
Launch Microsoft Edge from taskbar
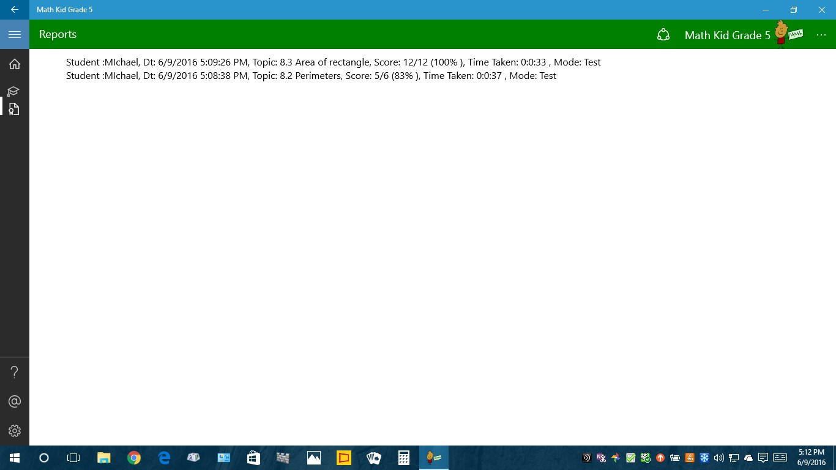[x=164, y=458]
